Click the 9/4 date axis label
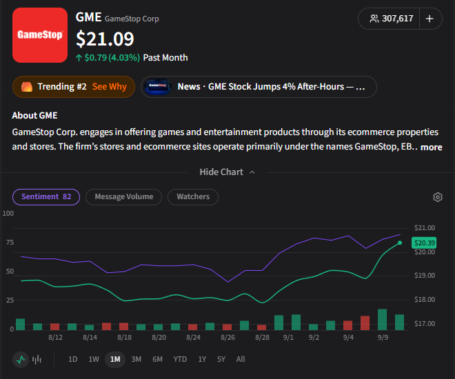Image resolution: width=455 pixels, height=379 pixels. click(x=348, y=338)
